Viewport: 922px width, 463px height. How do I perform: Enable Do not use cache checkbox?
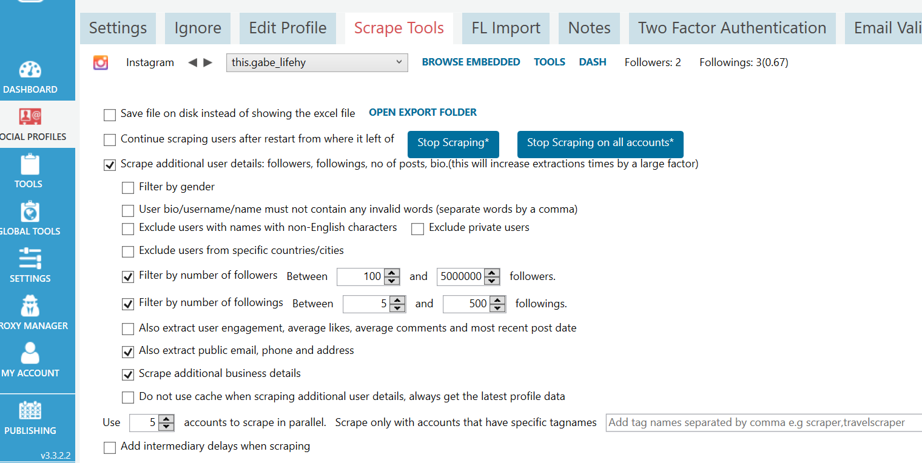[x=128, y=398]
